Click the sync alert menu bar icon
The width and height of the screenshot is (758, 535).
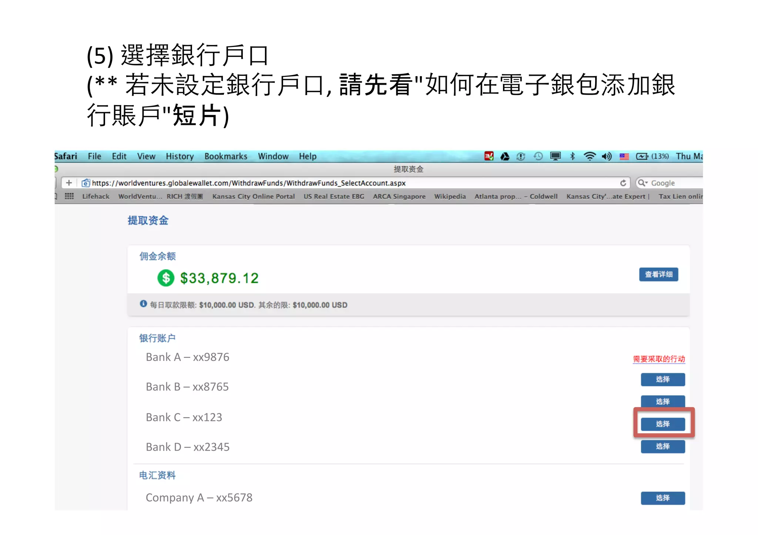pyautogui.click(x=521, y=156)
